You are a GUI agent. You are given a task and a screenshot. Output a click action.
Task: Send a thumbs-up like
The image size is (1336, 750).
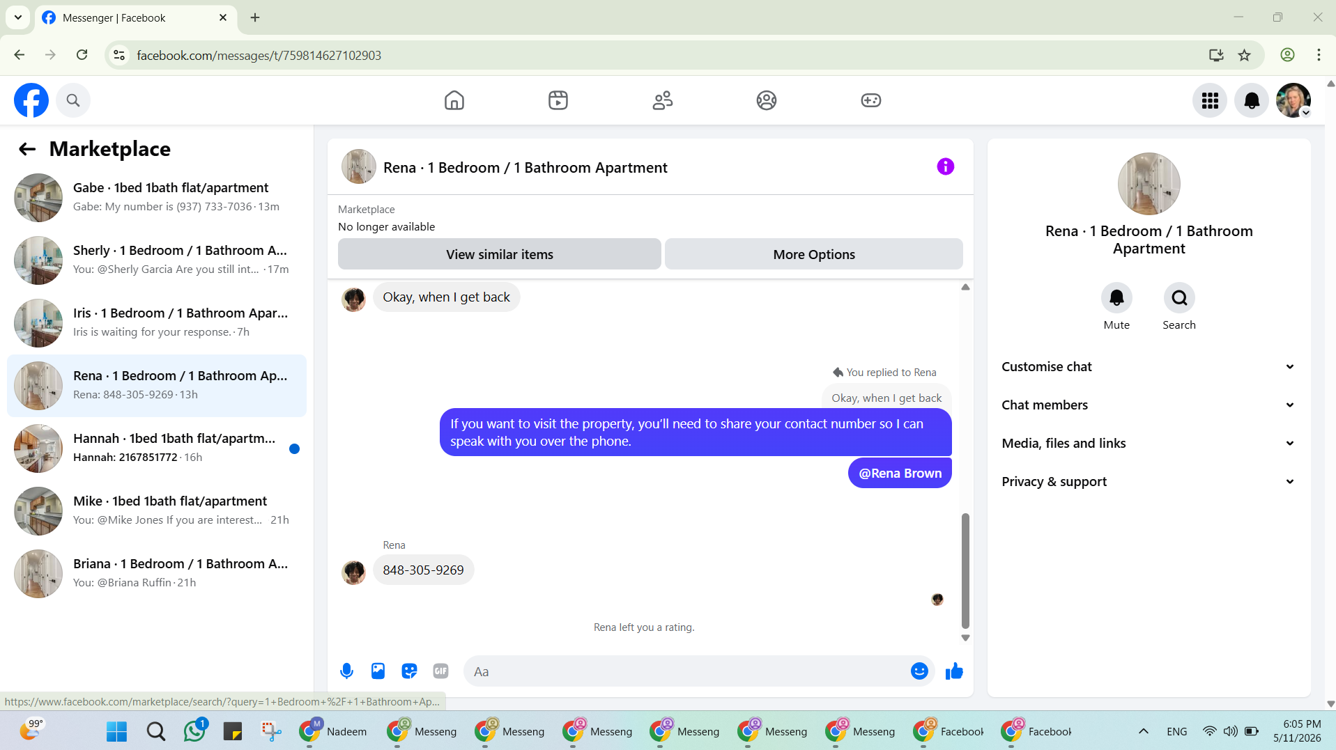(x=954, y=671)
